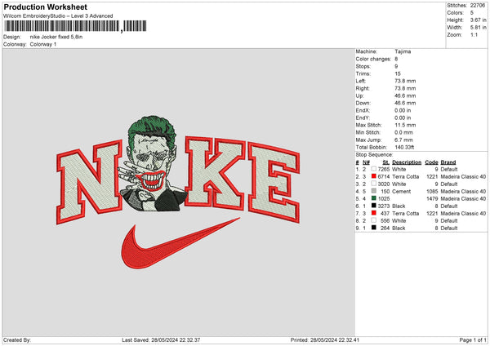Click the red swatch in stop 7 row
490x346 pixels.
(374, 213)
